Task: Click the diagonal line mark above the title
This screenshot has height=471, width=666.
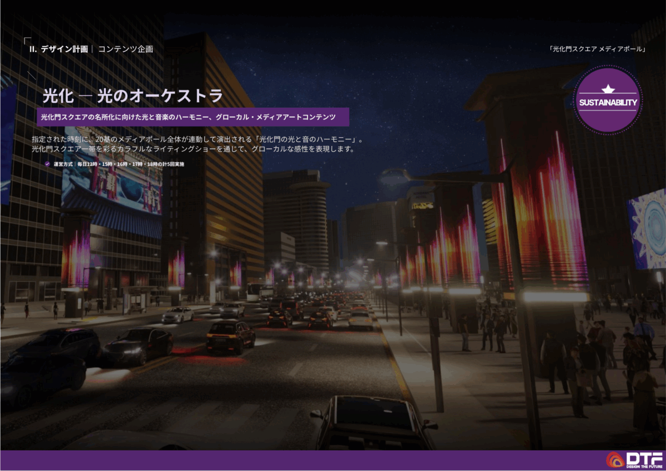Action: (x=32, y=75)
